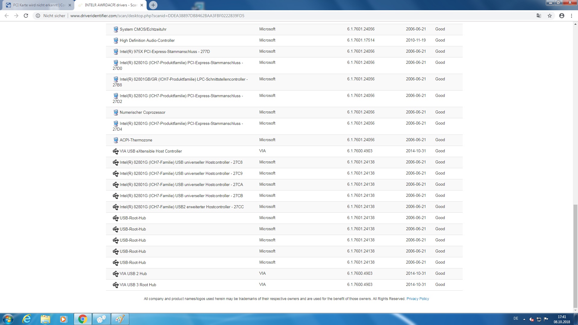Click the VIA USB 2 Hub icon
This screenshot has height=325, width=578.
[x=116, y=274]
